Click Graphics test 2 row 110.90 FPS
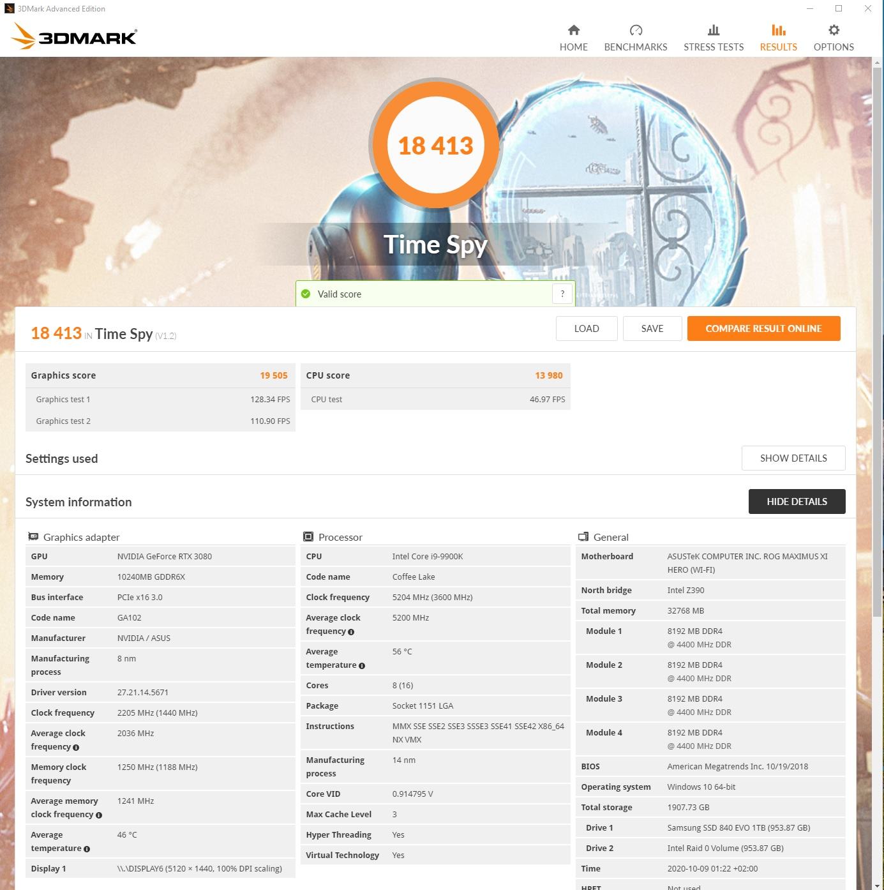This screenshot has height=890, width=884. point(160,421)
